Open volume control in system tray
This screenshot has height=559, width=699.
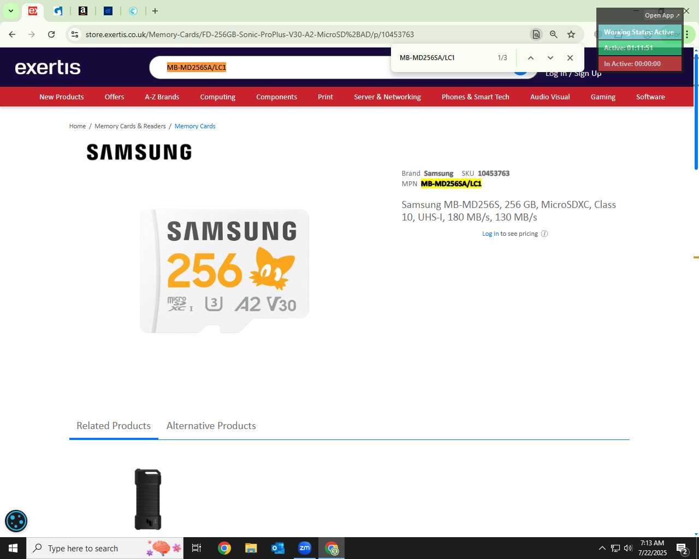[628, 548]
